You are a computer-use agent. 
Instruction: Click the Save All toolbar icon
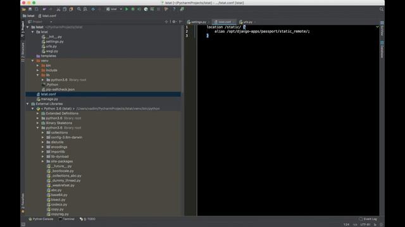[x=30, y=9]
